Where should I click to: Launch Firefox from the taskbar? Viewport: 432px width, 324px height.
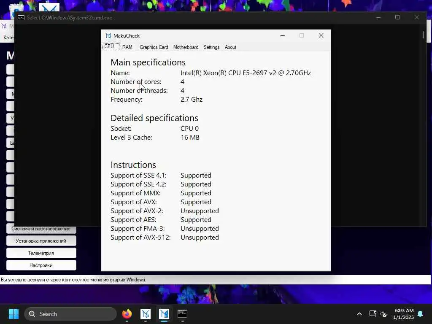(127, 314)
